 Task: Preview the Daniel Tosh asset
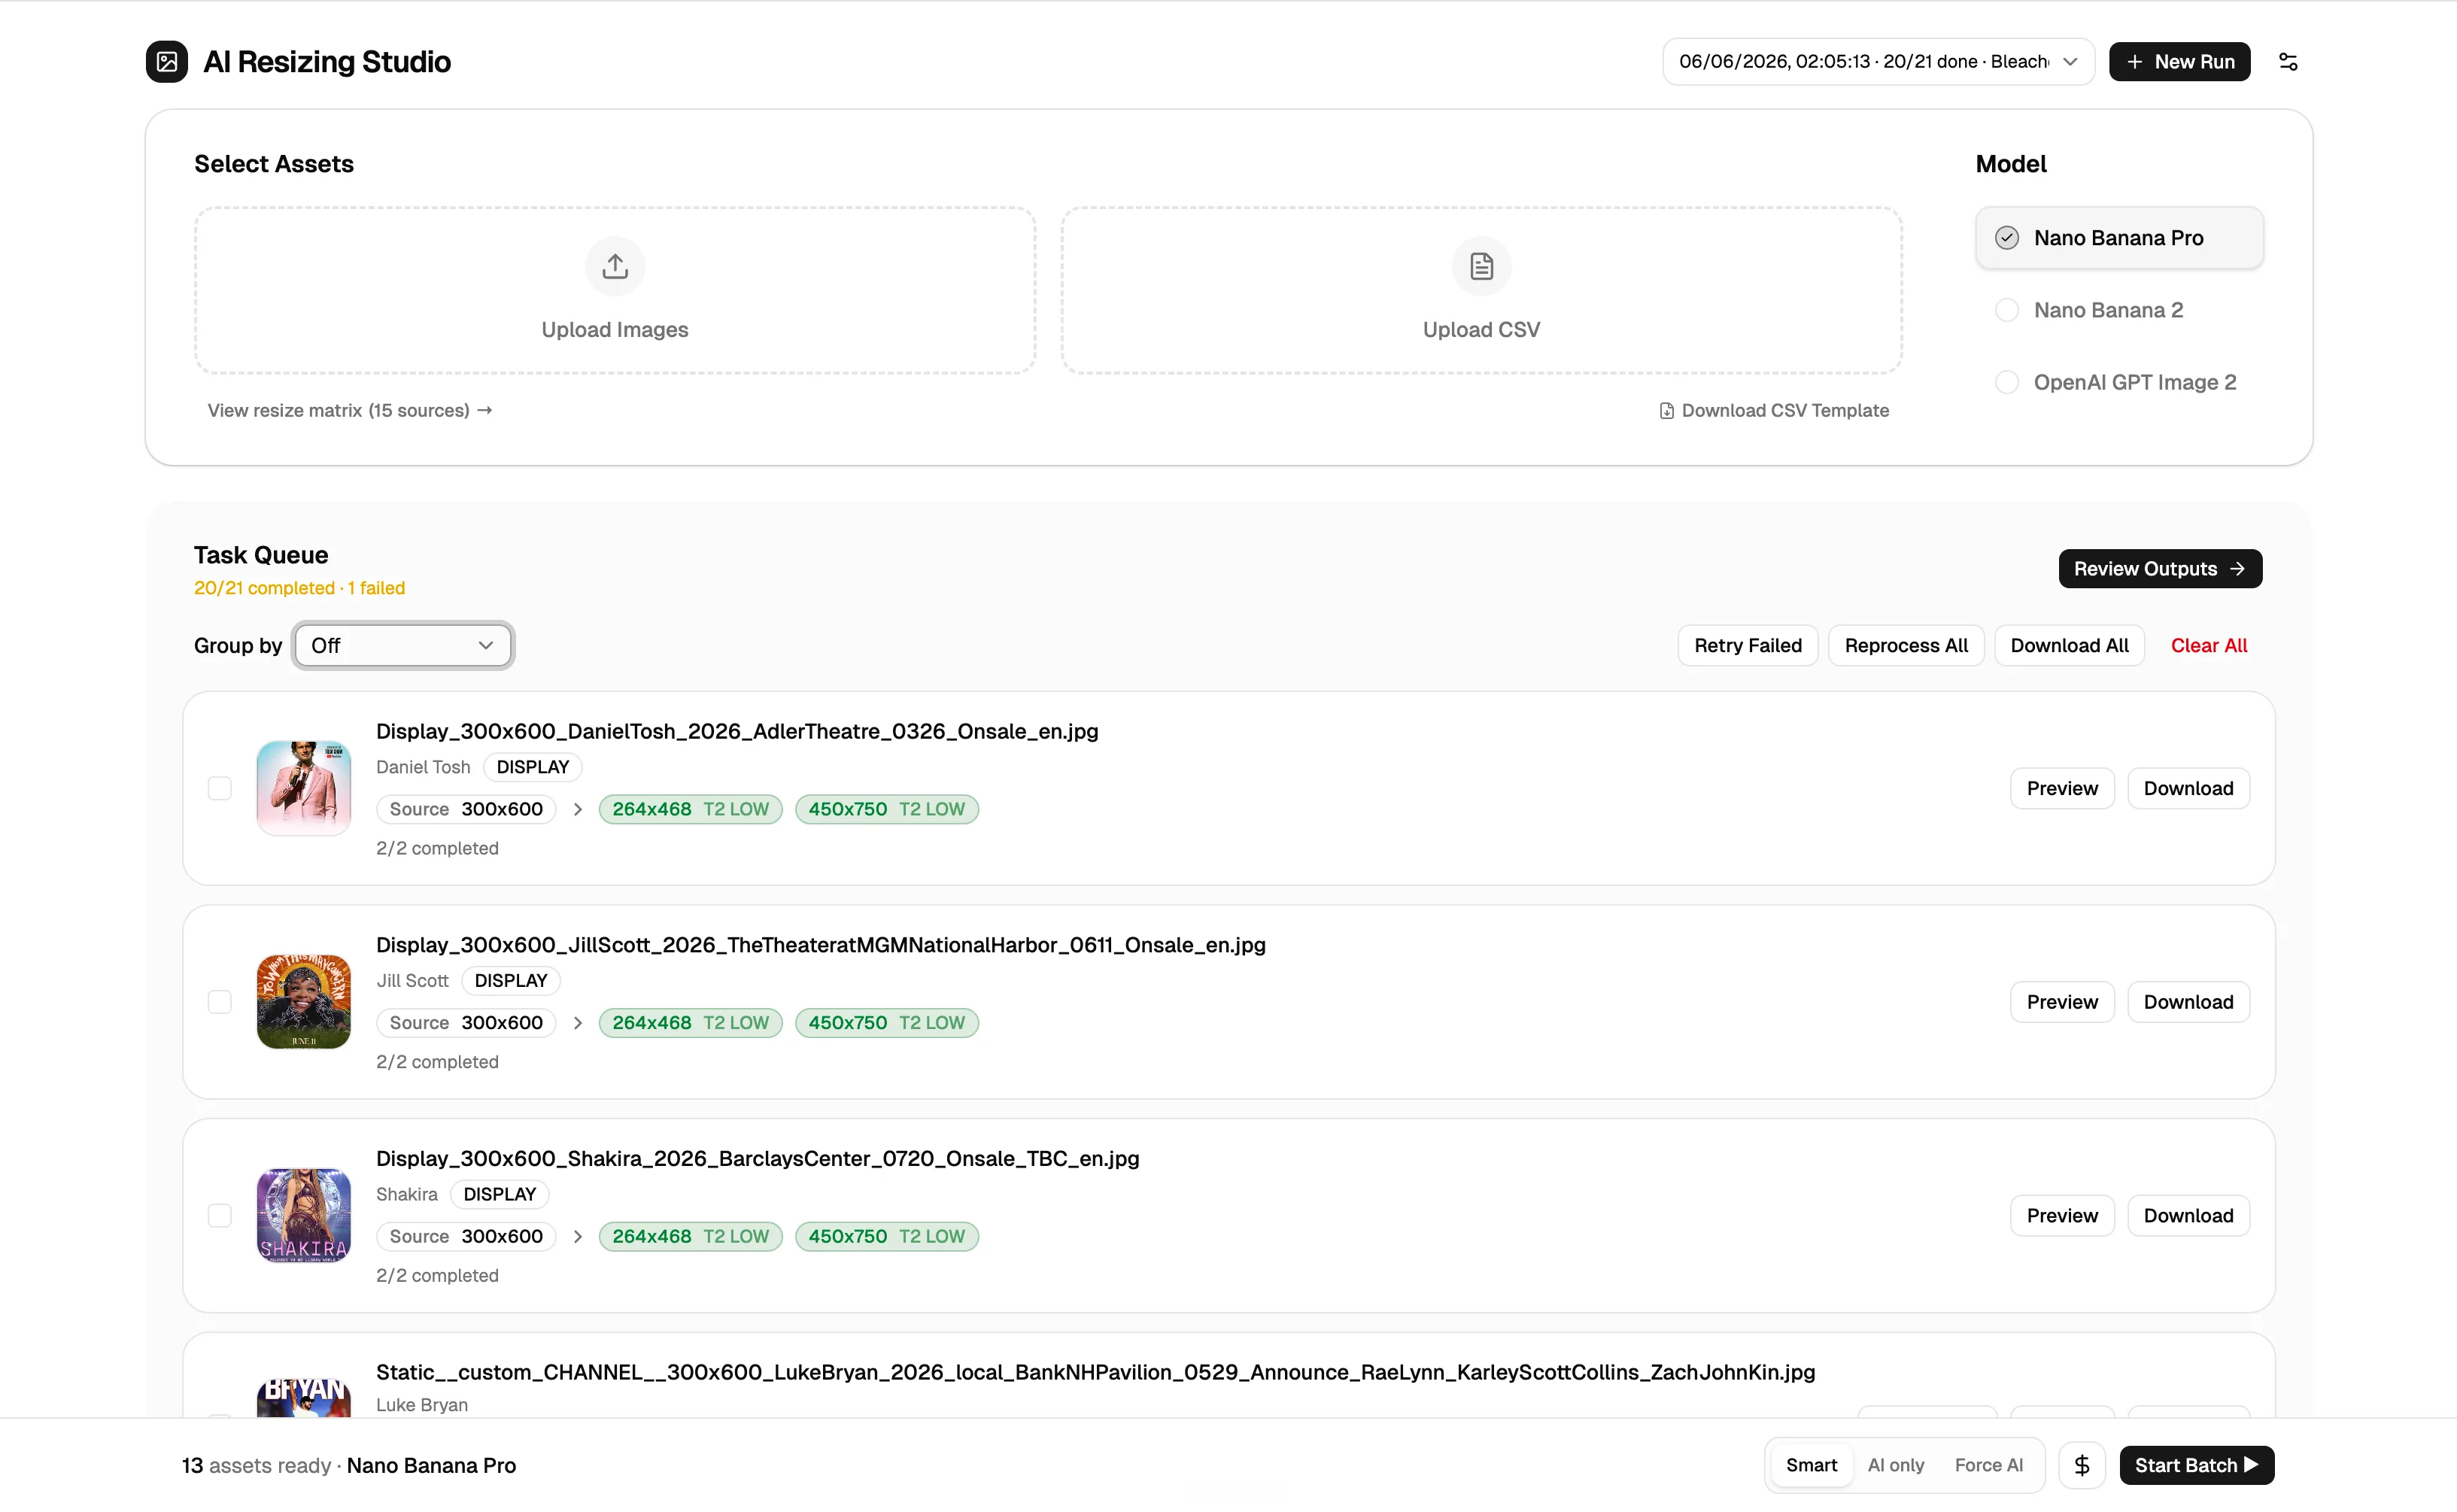2062,788
